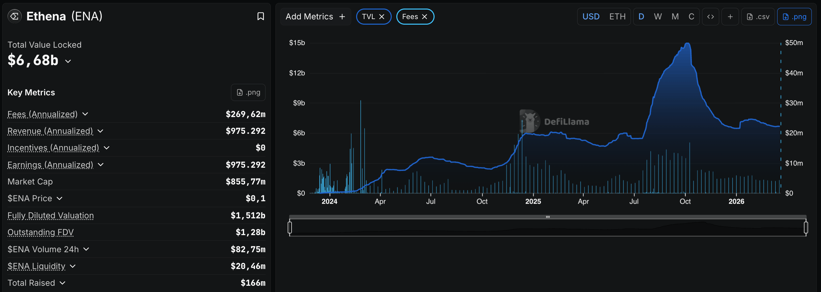
Task: Export the chart as .png
Action: tap(794, 17)
